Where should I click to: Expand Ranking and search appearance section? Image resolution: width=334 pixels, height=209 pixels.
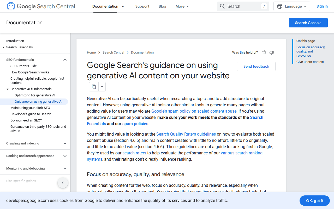point(65,156)
